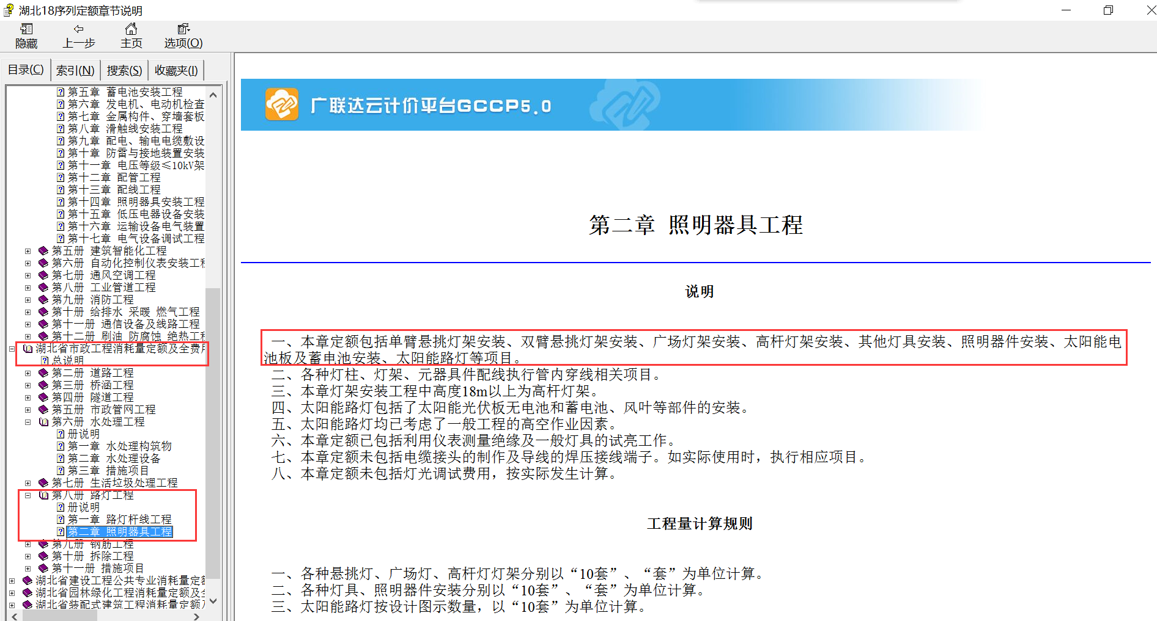Click the book icon of 第三册 桥涵工程
This screenshot has height=621, width=1157.
(x=43, y=385)
